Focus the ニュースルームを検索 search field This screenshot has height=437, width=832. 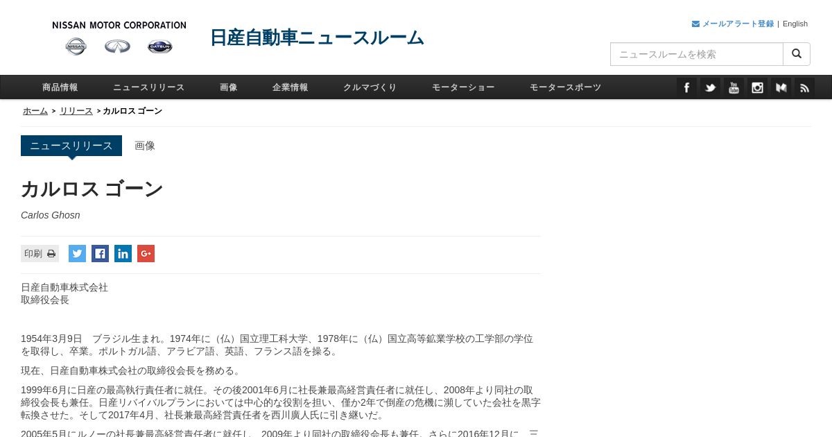[x=697, y=54]
